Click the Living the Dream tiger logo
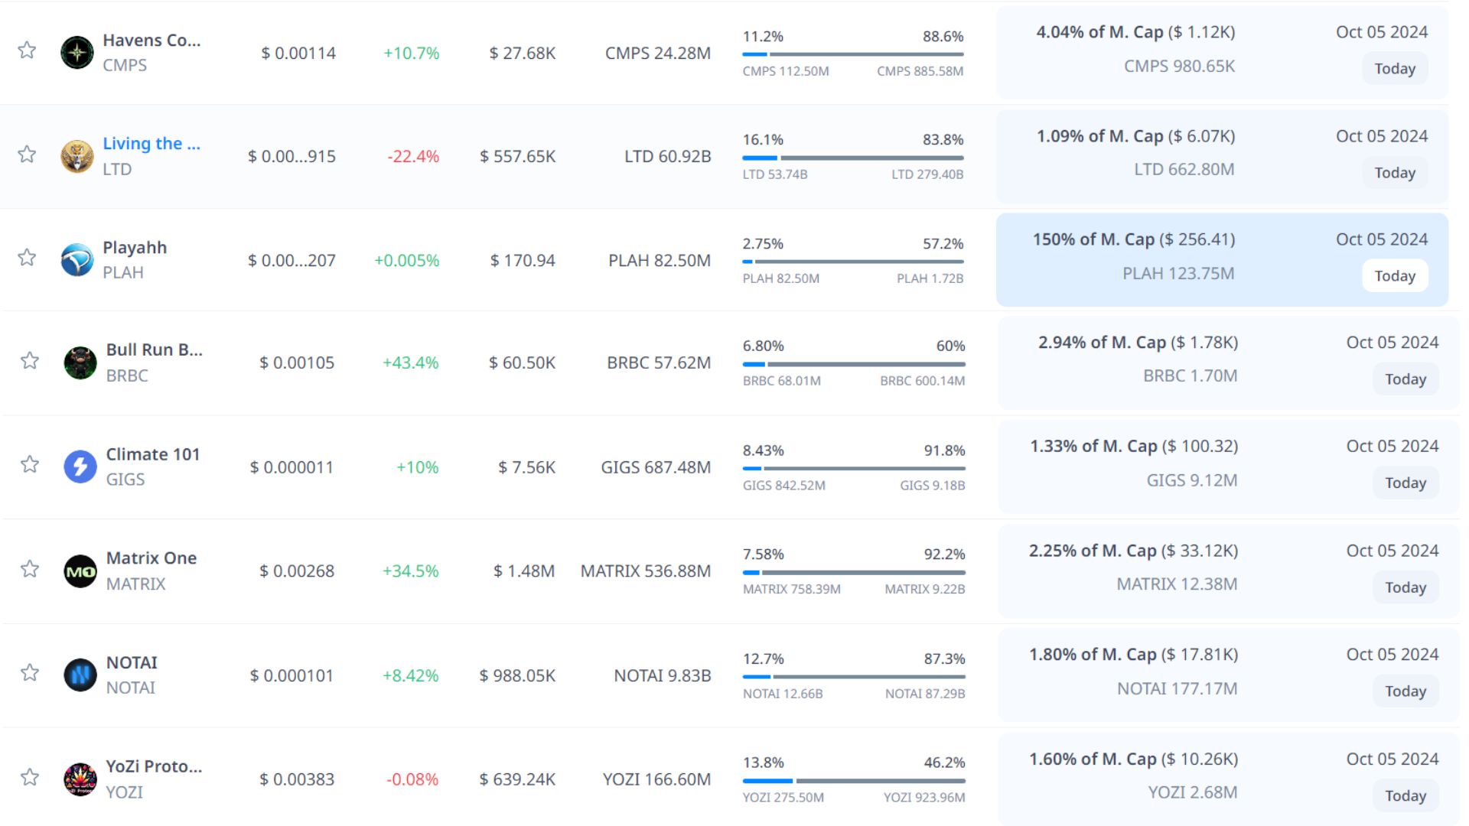 coord(77,157)
